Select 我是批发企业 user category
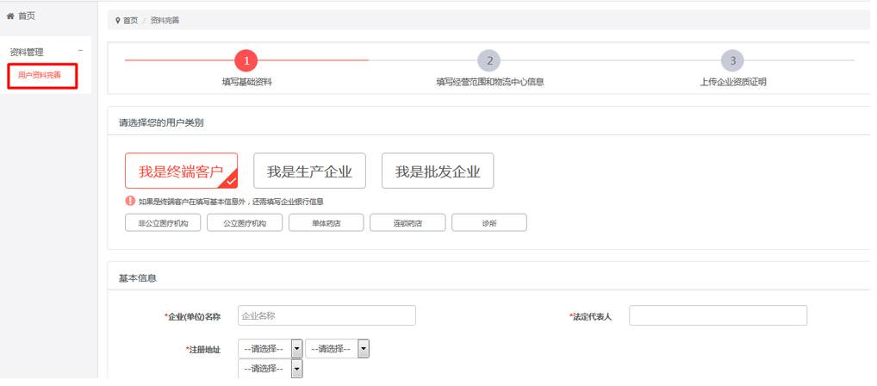 click(x=438, y=171)
